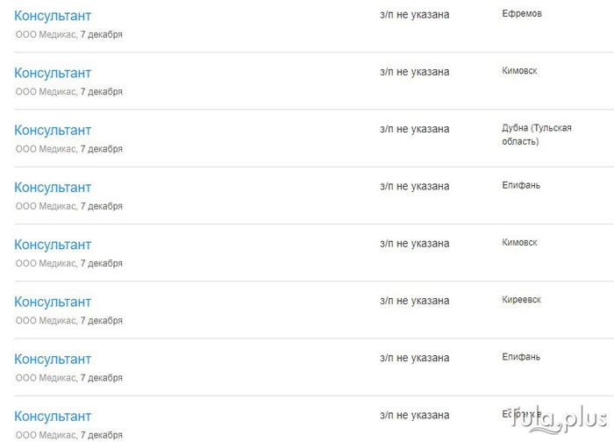Open the Консультант vacancy for Киреевск
Viewport: 614px width, 442px height.
53,303
